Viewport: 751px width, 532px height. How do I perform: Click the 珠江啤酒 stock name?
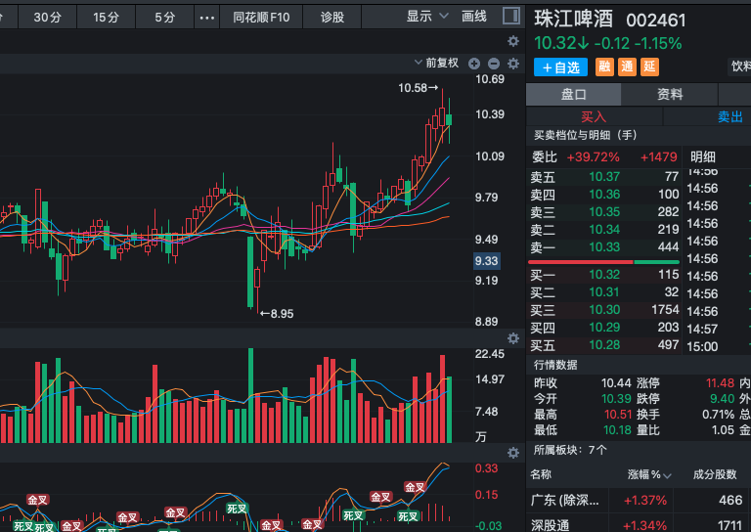574,20
